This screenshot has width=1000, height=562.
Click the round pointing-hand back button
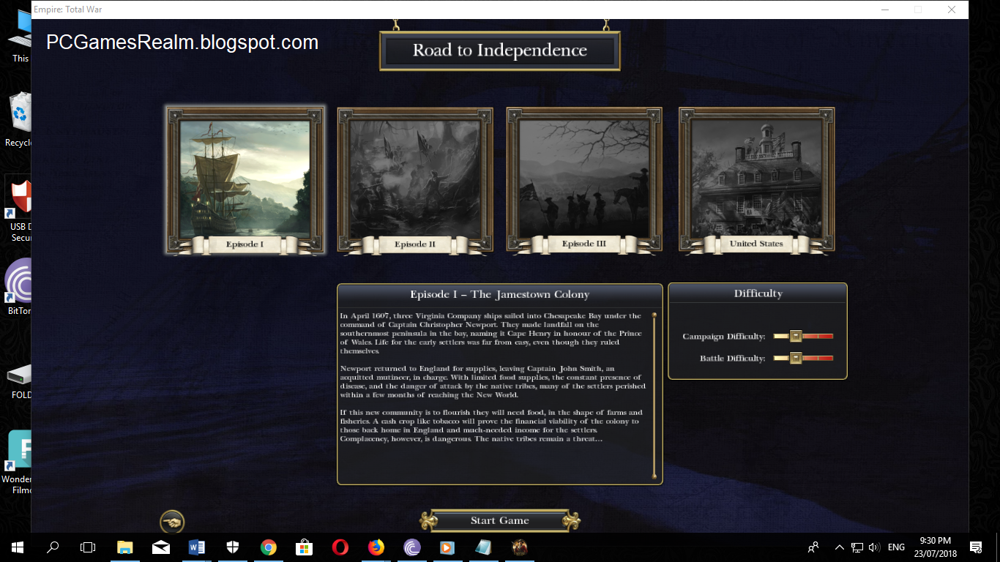pos(172,522)
